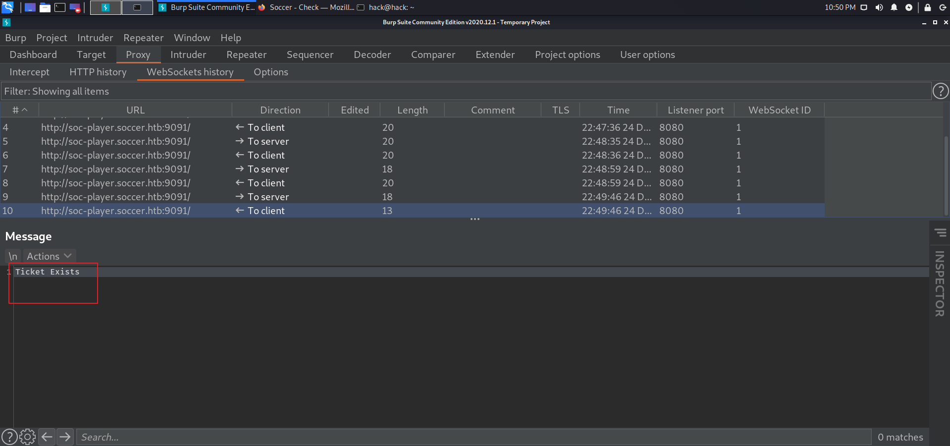Switch to the second workspace thumbnail
950x446 pixels.
click(137, 7)
